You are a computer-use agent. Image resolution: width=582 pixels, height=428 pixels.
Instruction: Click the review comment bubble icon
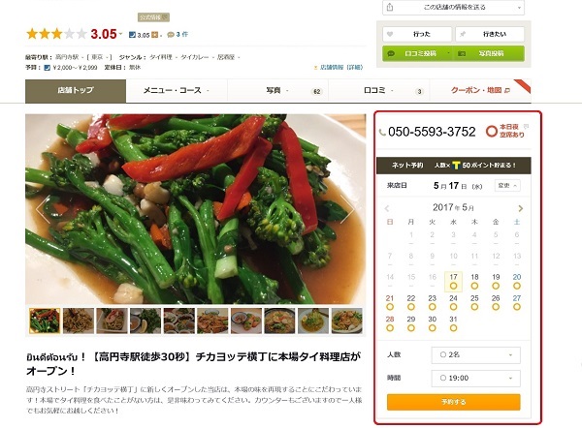click(x=171, y=35)
